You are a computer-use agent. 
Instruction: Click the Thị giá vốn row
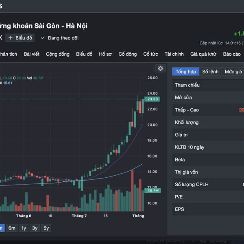pos(208,172)
